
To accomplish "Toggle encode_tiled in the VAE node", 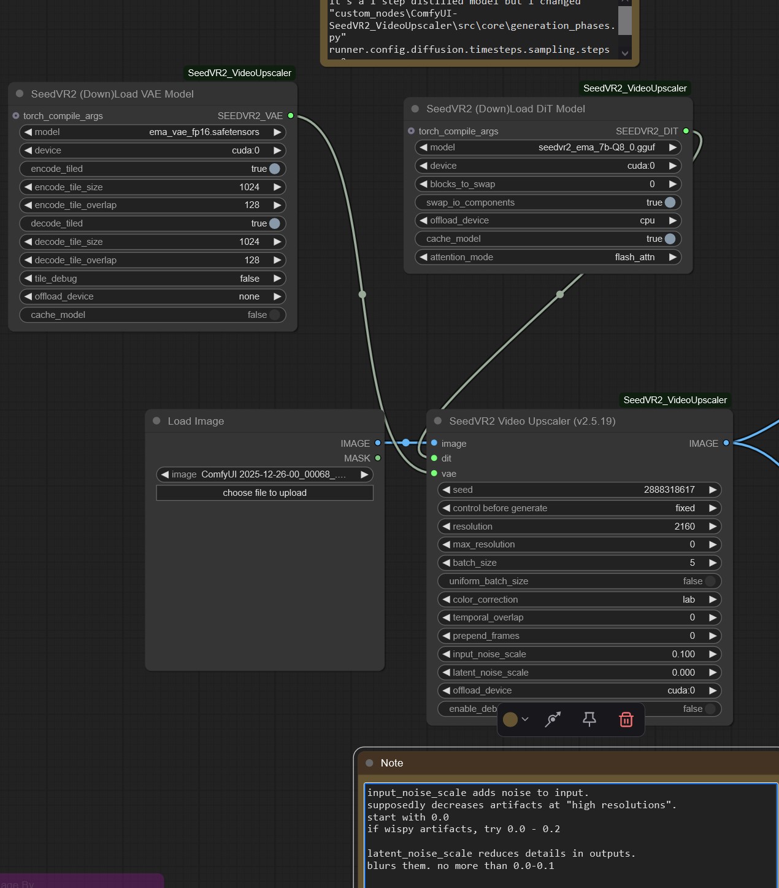I will pos(274,169).
